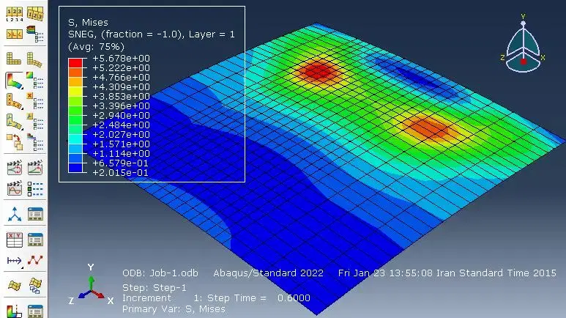566x318 pixels.
Task: Select Plot Symbols on Deformed Shape
Action: point(14,101)
